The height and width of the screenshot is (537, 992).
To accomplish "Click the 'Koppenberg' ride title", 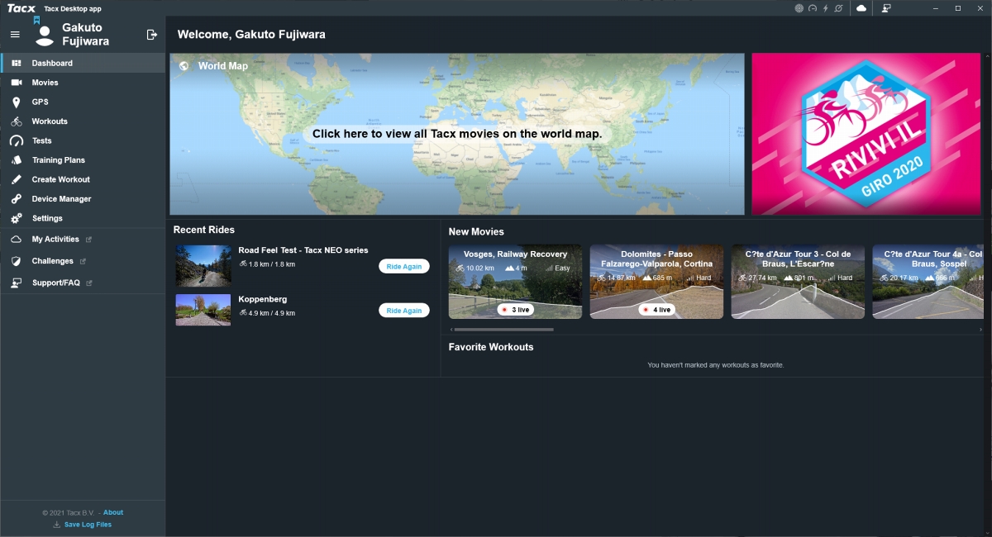I will [x=263, y=299].
